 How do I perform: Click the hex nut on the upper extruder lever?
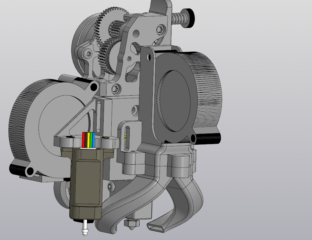(x=159, y=30)
